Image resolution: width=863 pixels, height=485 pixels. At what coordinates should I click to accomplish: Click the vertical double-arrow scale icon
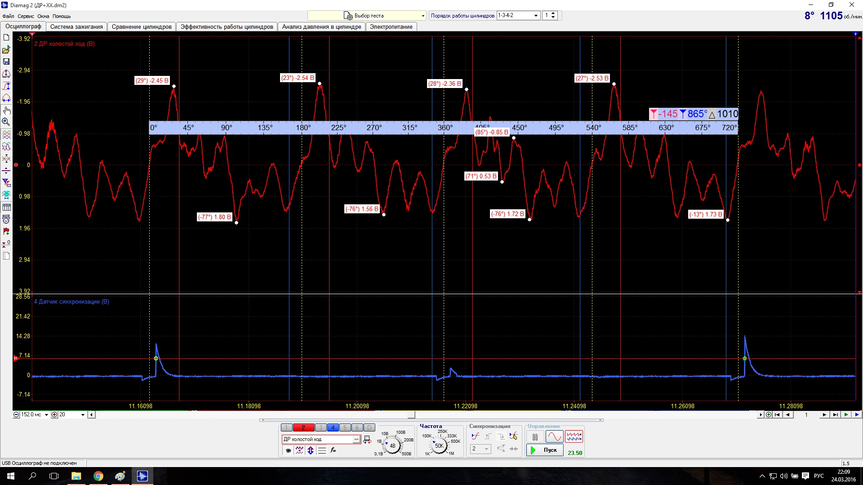pos(311,450)
